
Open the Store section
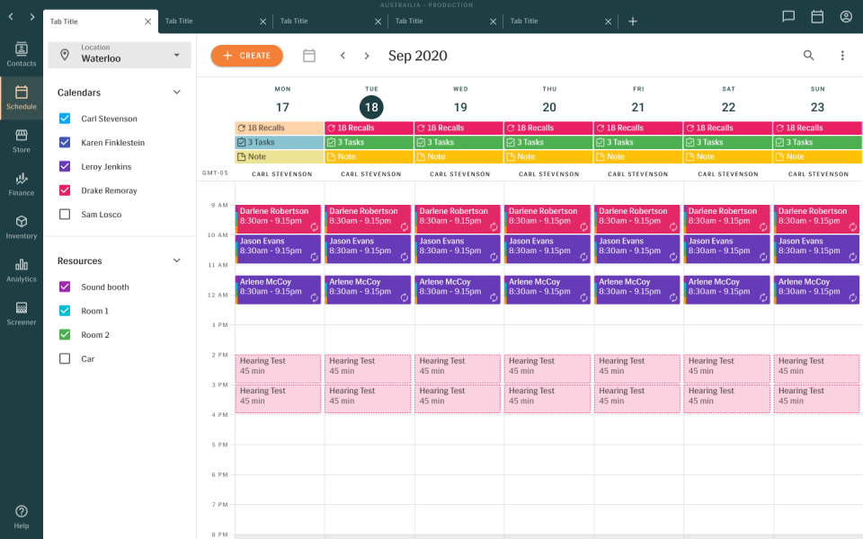pos(21,141)
